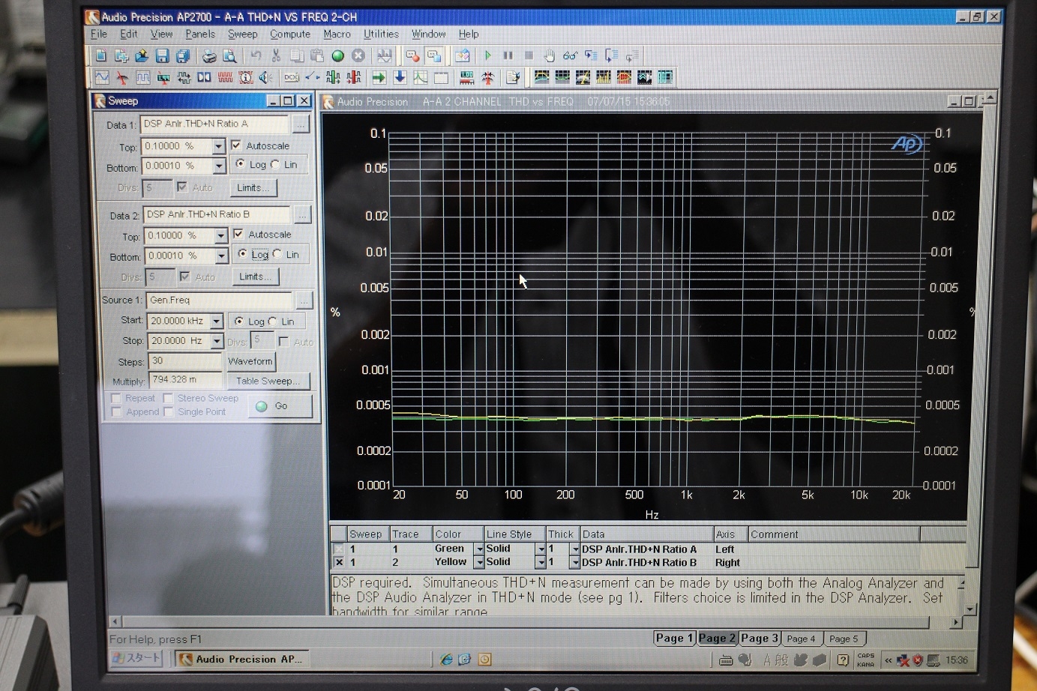Open the headphone/speaker monitor panel icon
The width and height of the screenshot is (1037, 691).
coord(265,77)
